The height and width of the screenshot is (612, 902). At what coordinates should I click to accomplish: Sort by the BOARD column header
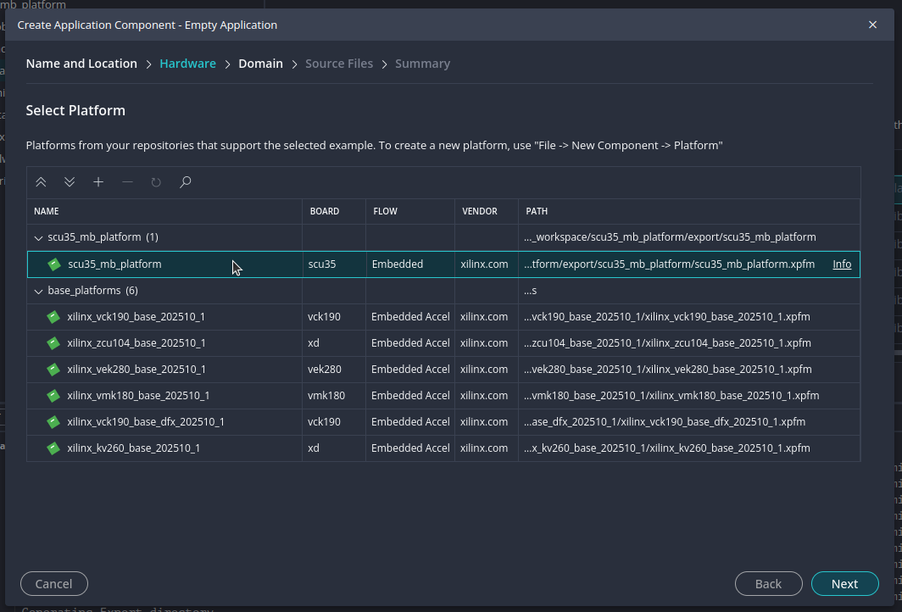pos(324,211)
